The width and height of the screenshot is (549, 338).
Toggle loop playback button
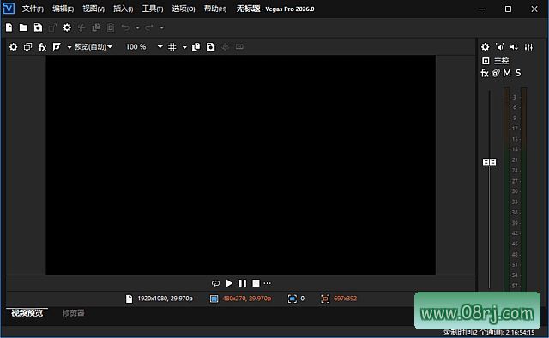pyautogui.click(x=215, y=283)
